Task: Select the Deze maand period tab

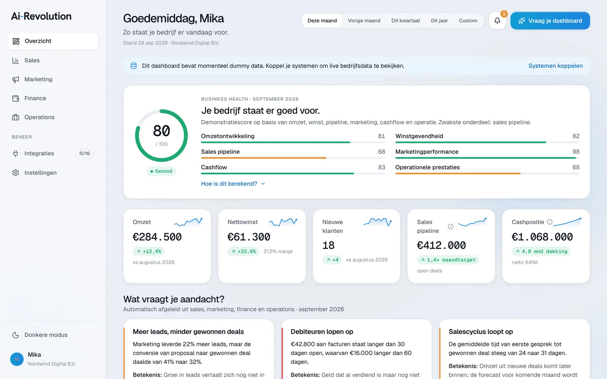Action: click(x=322, y=21)
